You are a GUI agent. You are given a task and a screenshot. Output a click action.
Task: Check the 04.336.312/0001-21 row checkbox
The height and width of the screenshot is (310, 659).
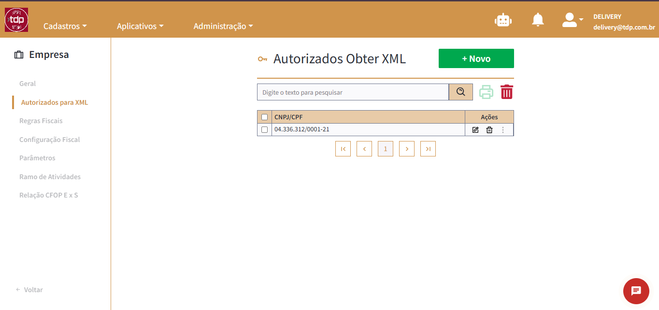[x=264, y=129]
